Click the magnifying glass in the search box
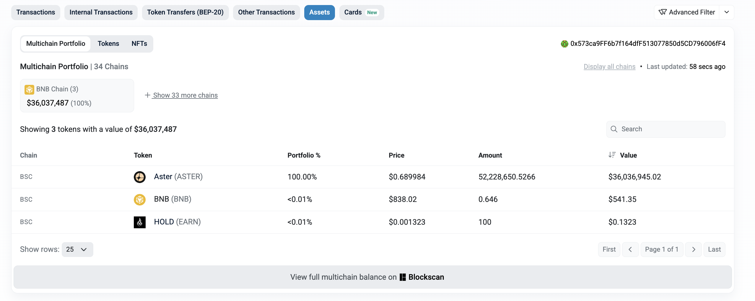This screenshot has height=301, width=755. pyautogui.click(x=614, y=129)
